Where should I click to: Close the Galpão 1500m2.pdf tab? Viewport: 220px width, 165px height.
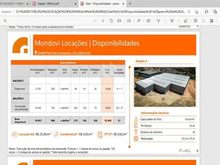click(76, 4)
